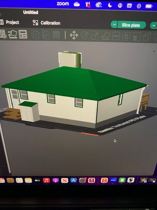Open Podcasts from the dock
The height and width of the screenshot is (210, 157).
(x=56, y=180)
